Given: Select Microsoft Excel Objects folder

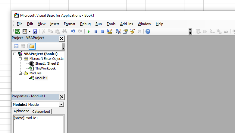Looking at the screenshot, I should point(46,59).
